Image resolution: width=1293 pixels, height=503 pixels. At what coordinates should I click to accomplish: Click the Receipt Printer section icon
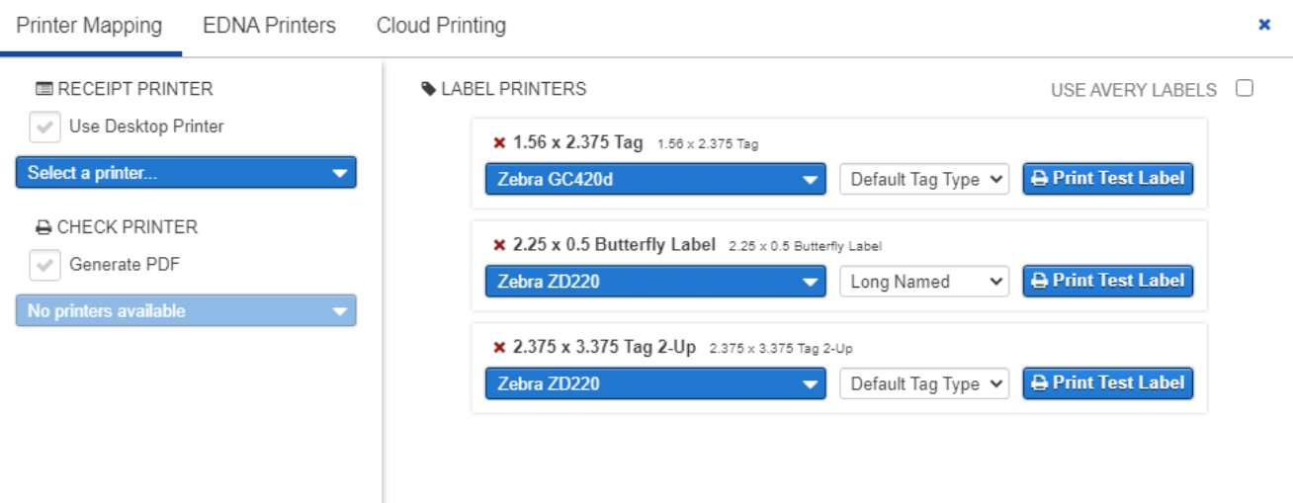(44, 89)
